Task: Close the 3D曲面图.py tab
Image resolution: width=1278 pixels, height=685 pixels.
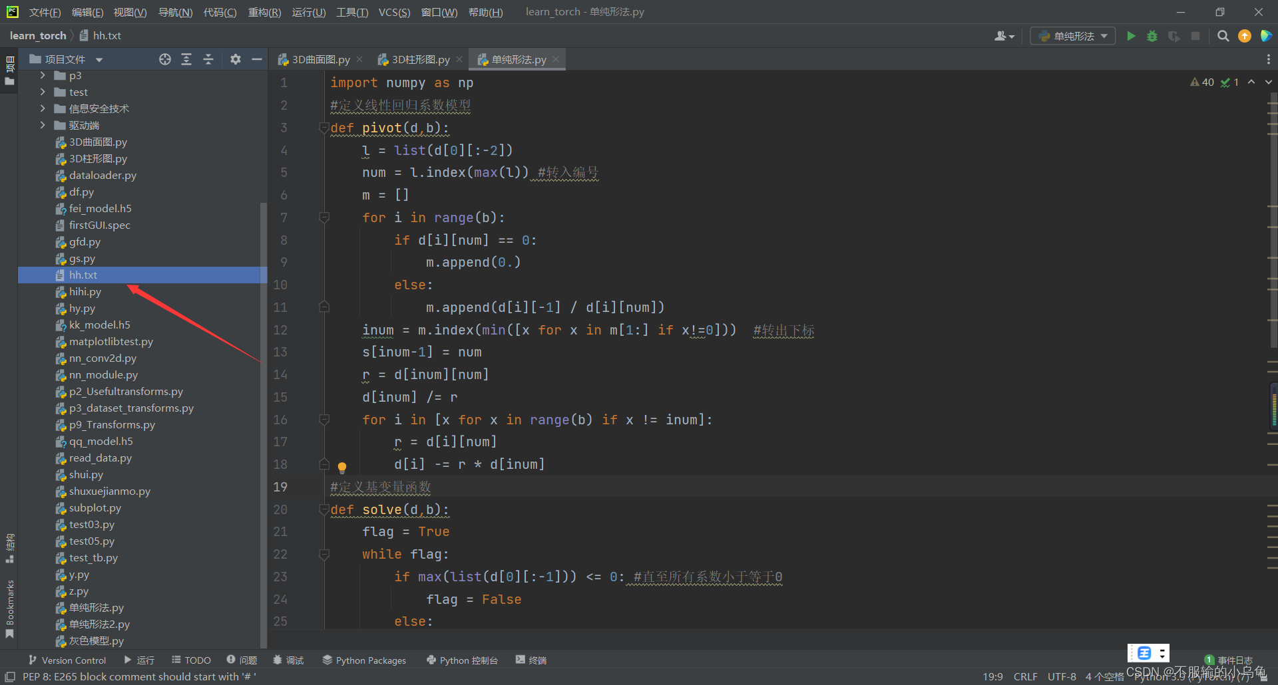Action: [359, 59]
